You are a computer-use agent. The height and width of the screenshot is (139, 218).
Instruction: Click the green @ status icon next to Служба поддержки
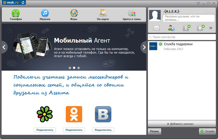click(x=161, y=44)
